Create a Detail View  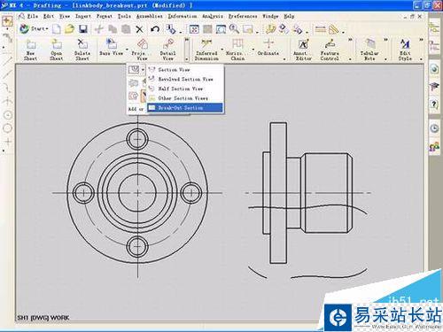tap(167, 50)
